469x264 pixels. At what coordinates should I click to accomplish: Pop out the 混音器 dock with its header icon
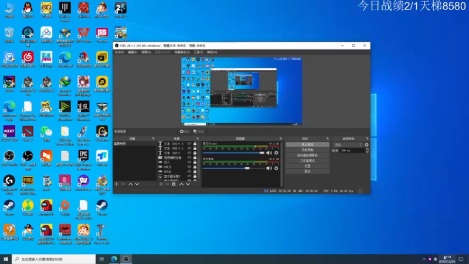[x=281, y=138]
